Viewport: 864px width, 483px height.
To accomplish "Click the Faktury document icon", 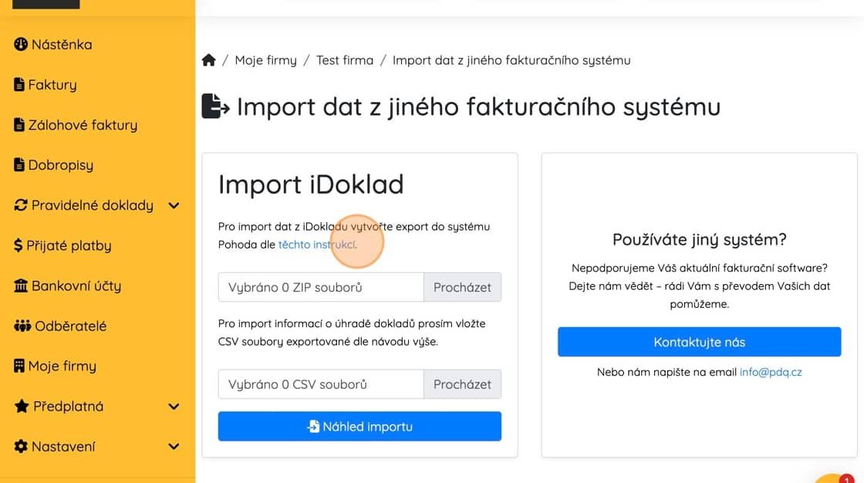I will click(x=19, y=85).
